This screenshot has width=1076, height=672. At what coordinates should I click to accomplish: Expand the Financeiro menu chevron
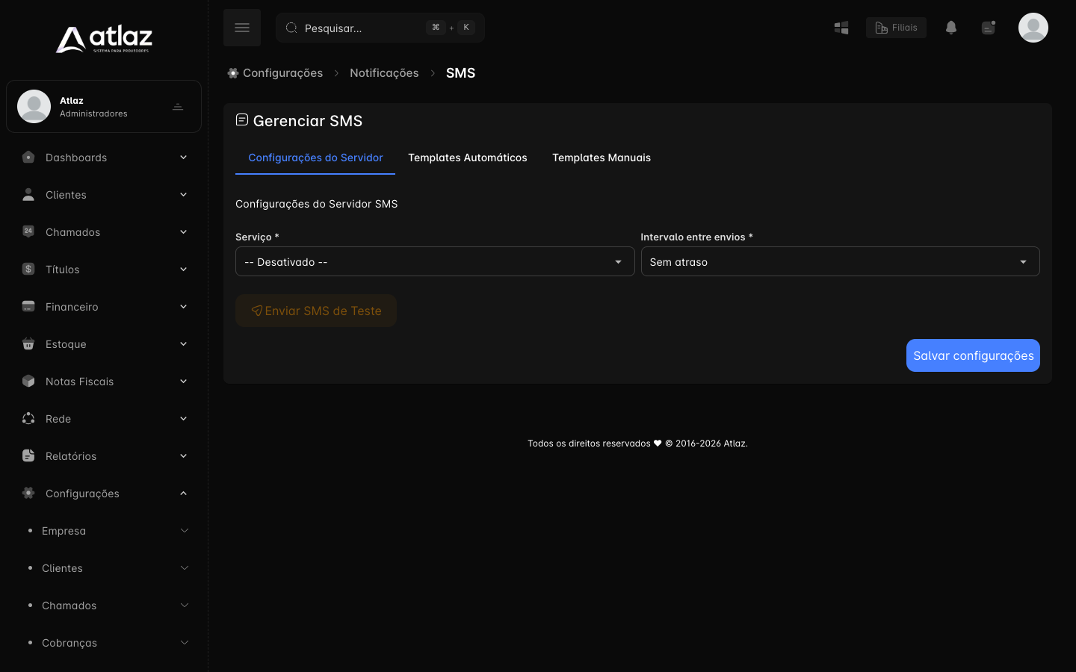click(183, 306)
